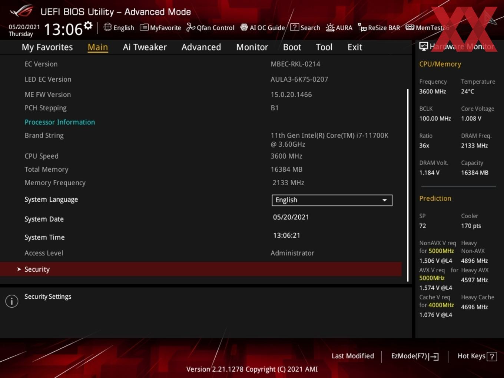Click the CPU Speed value 3600 MHz

point(286,156)
